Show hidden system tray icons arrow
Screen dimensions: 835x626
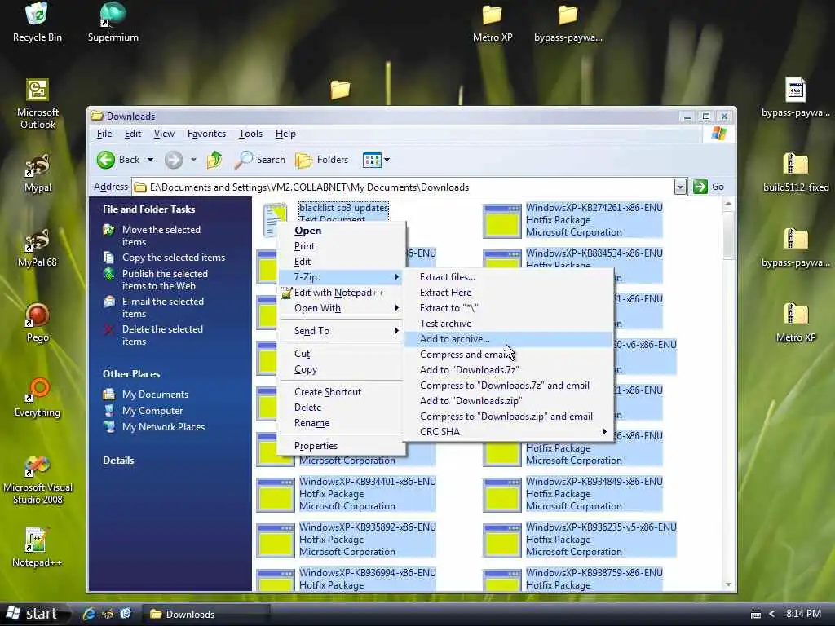click(x=771, y=614)
